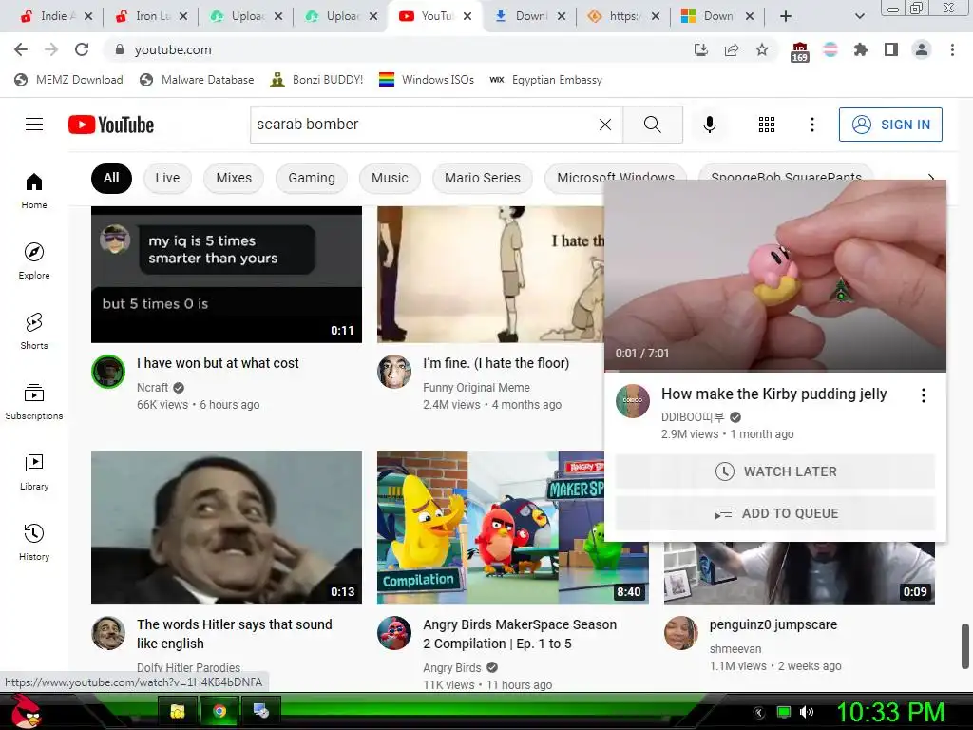Open file explorer from the taskbar

coord(178,711)
